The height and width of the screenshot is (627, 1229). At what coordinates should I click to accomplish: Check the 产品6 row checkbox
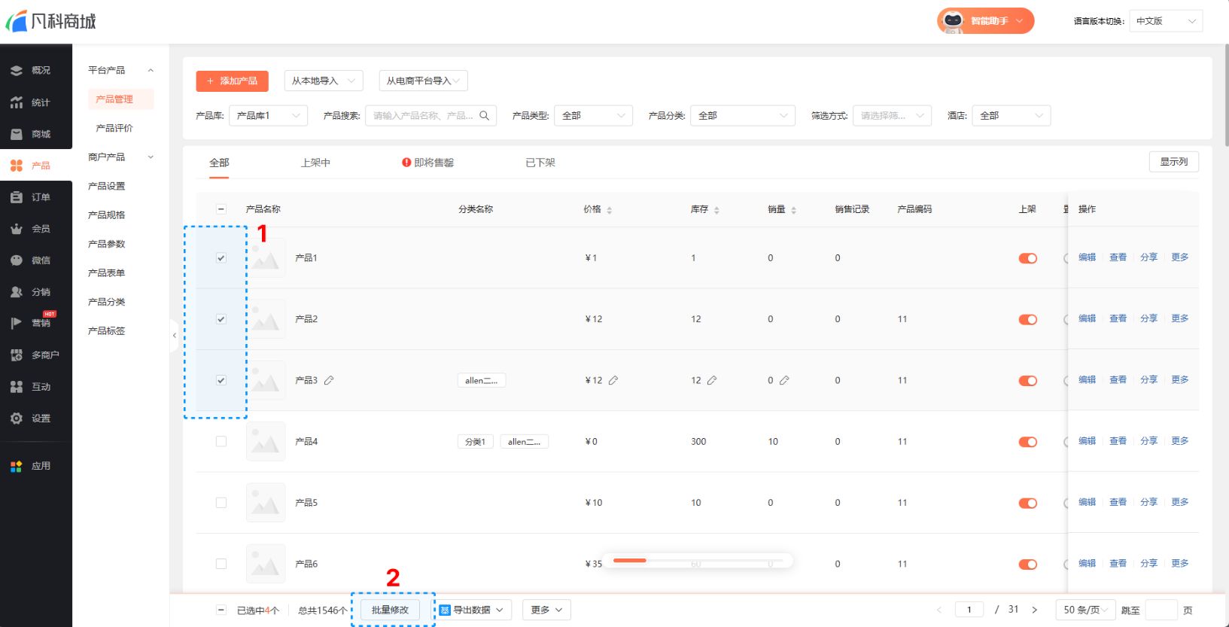(221, 564)
